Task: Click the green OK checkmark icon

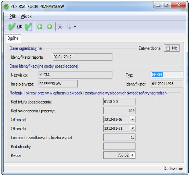Action: pyautogui.click(x=12, y=27)
